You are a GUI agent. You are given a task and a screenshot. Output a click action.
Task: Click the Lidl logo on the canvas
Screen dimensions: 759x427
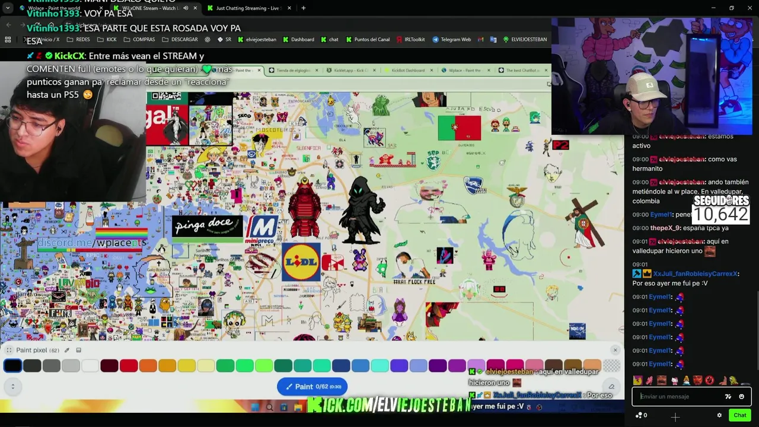(301, 262)
